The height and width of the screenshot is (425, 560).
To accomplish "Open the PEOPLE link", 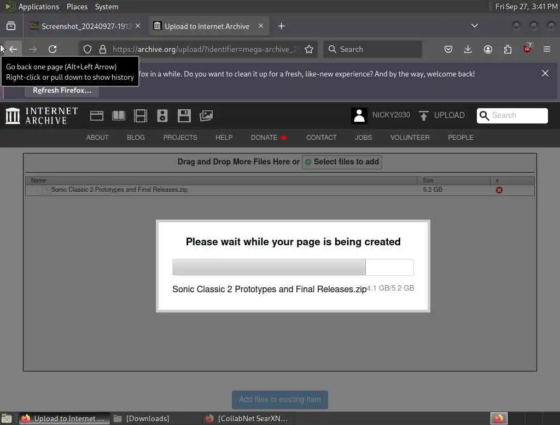I will coord(460,137).
